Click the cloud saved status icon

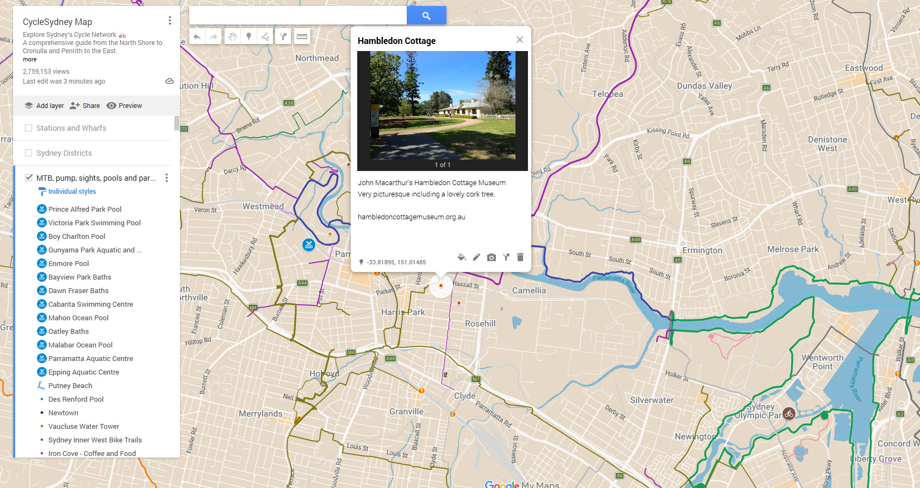point(170,81)
